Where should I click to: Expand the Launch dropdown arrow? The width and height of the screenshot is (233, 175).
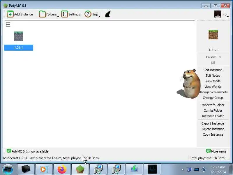click(x=220, y=57)
